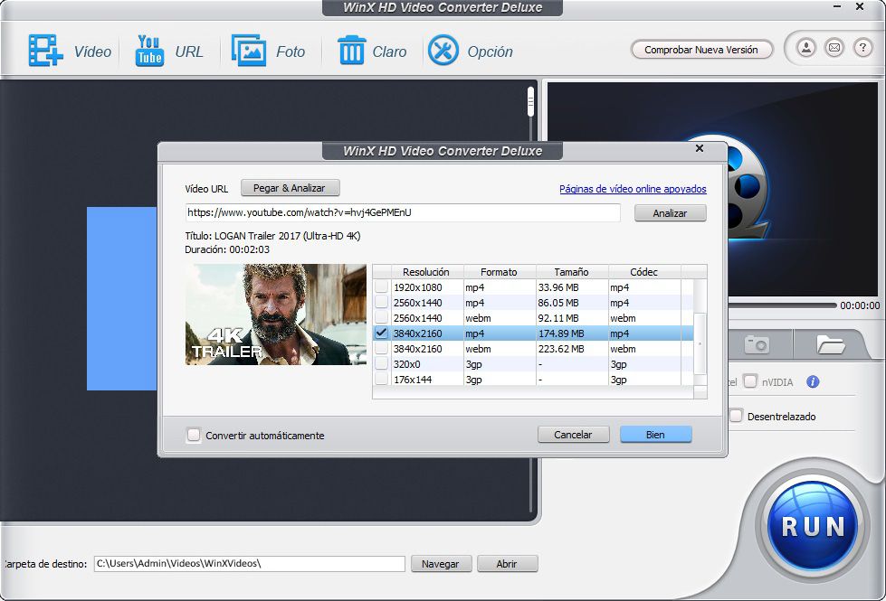Check the 1920x1080 mp4 row checkbox
886x601 pixels.
coord(382,287)
